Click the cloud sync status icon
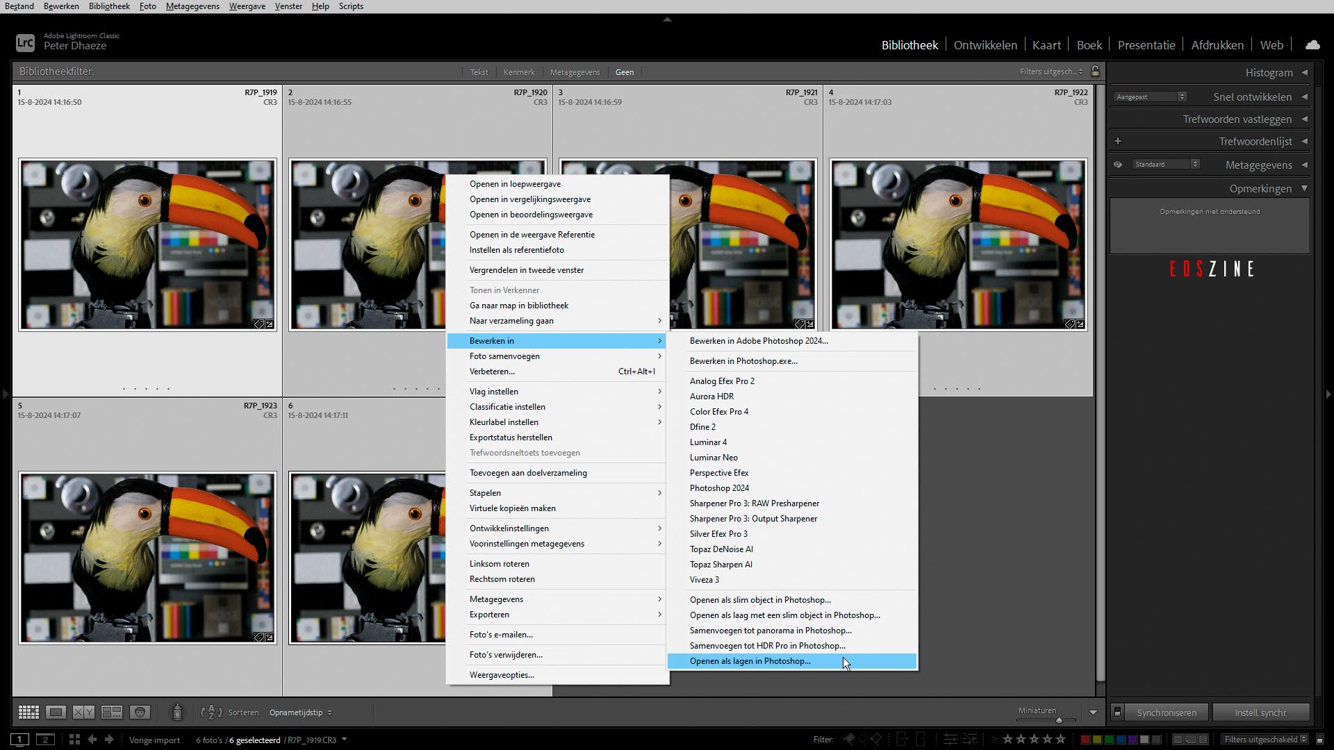Screen dimensions: 1334x750 tap(1312, 45)
